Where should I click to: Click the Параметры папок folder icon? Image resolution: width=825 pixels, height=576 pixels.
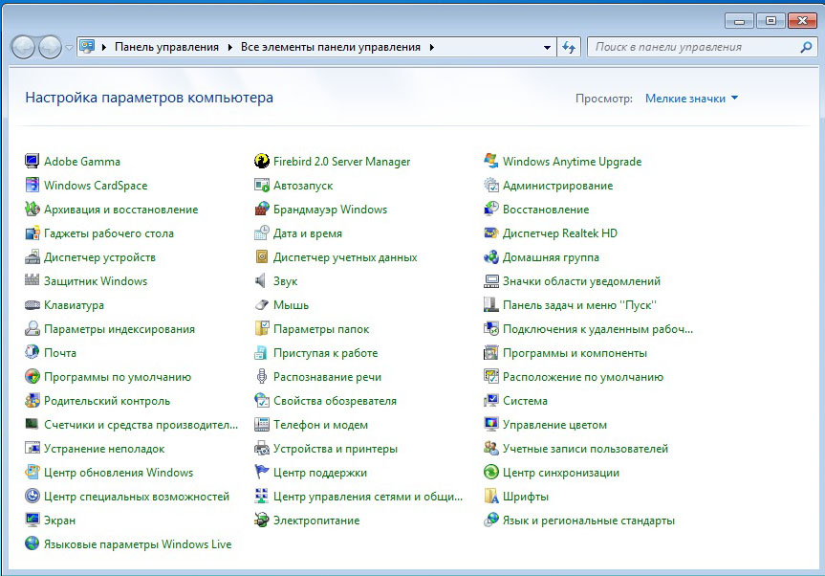point(262,328)
